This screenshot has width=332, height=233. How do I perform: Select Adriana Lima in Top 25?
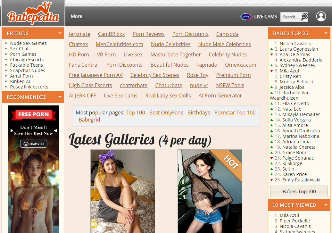click(x=296, y=142)
